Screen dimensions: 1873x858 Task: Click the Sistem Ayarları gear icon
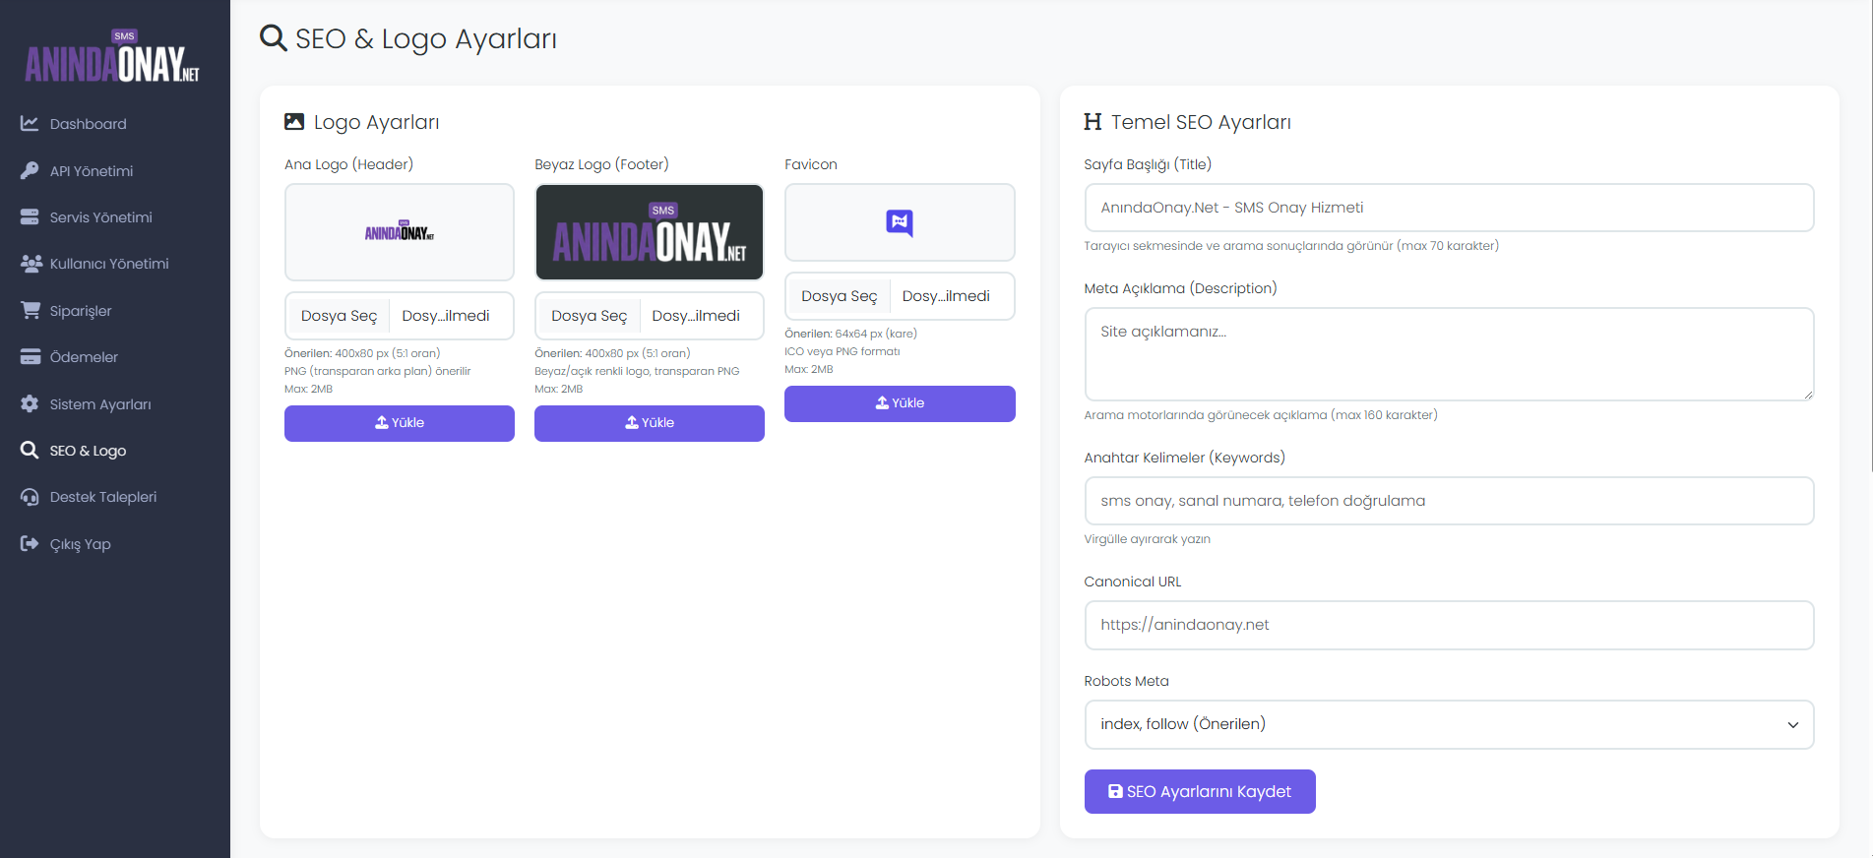tap(30, 403)
